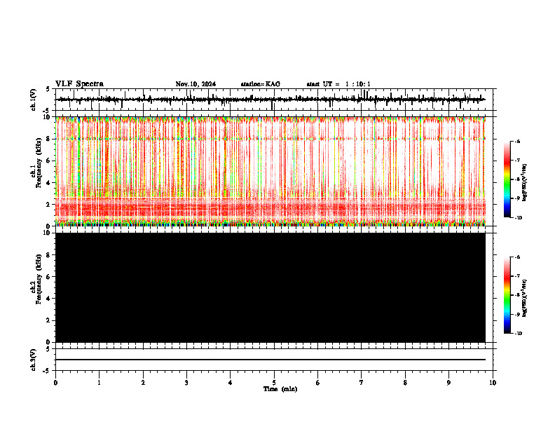Image resolution: width=555 pixels, height=429 pixels.
Task: Click the ch.2 color scale bar
Action: (507, 295)
